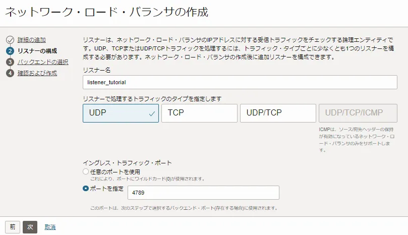Go to the 詳細の追加 step link
Viewport: 408px width, 235px height.
click(32, 40)
